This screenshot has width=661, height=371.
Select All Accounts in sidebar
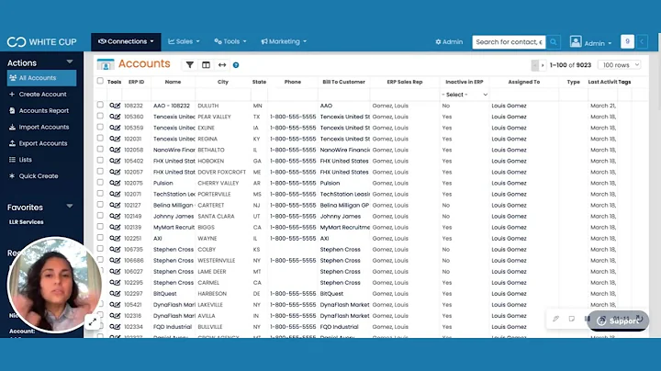(41, 78)
